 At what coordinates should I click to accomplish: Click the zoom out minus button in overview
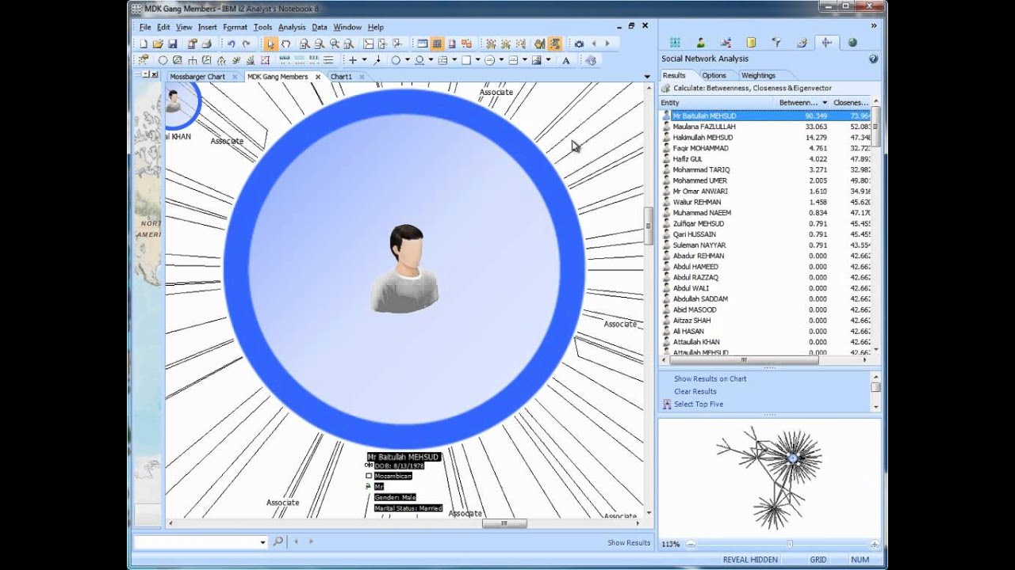pyautogui.click(x=691, y=544)
